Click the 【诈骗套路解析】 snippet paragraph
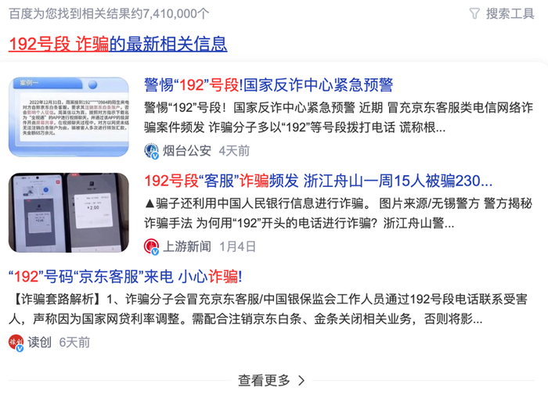The image size is (548, 402). coord(269,309)
